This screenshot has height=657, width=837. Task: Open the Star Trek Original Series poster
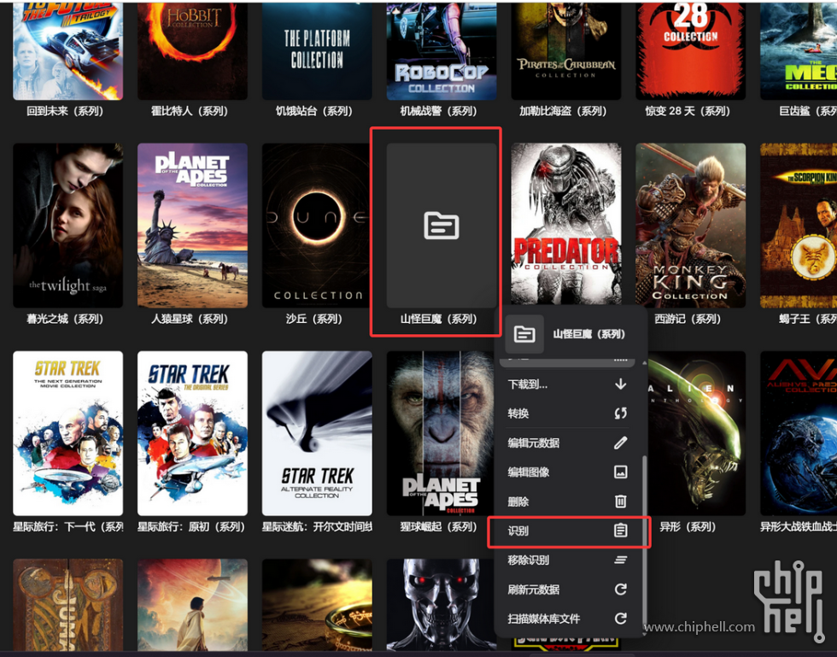(x=192, y=432)
